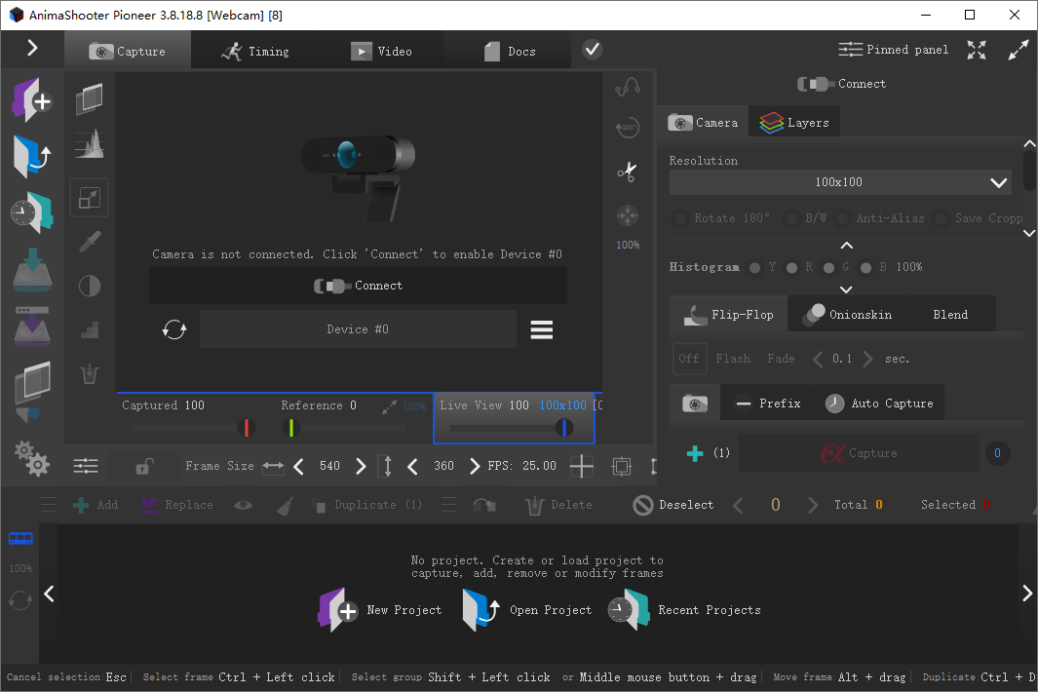The height and width of the screenshot is (692, 1038).
Task: Toggle the Connect switch in right panel
Action: click(x=841, y=84)
